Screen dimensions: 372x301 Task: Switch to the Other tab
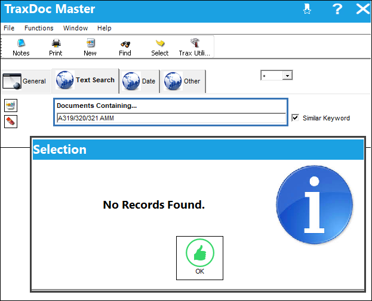183,81
